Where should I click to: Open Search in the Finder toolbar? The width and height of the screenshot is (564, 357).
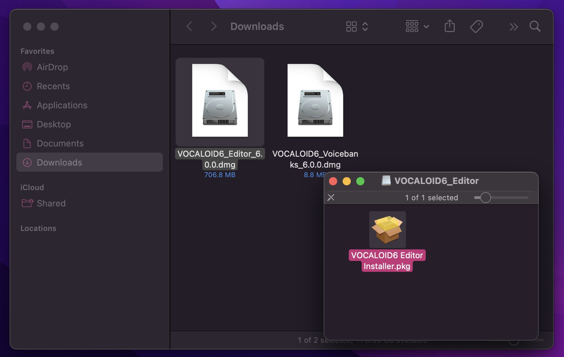point(534,26)
